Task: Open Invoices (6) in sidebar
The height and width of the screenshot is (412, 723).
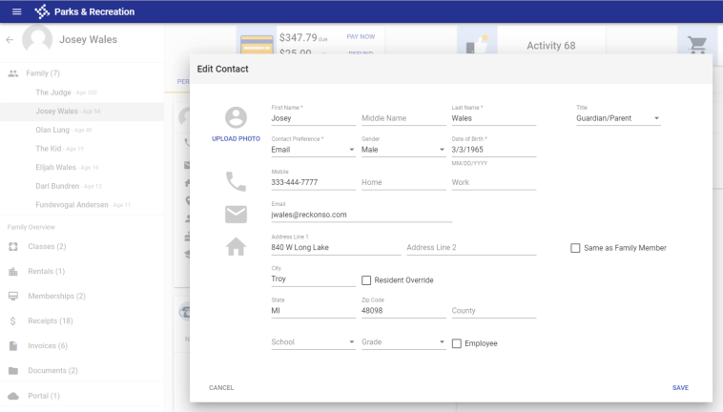Action: pos(48,345)
